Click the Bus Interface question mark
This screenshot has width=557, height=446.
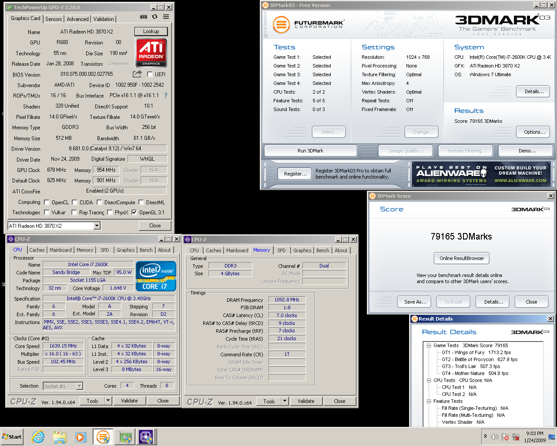165,95
